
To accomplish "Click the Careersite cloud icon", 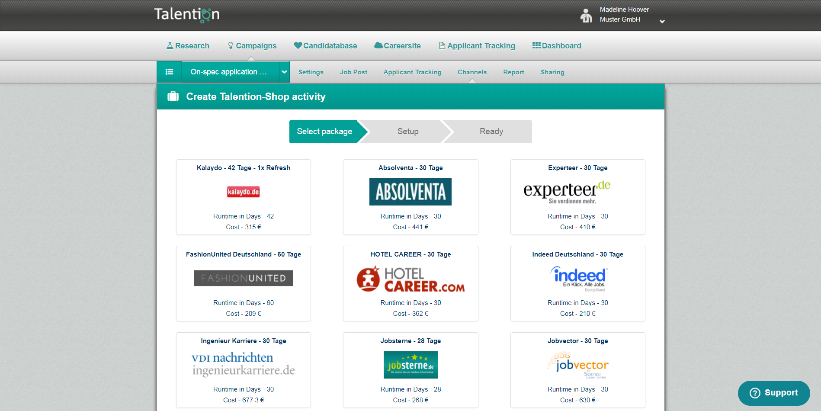I will tap(378, 45).
